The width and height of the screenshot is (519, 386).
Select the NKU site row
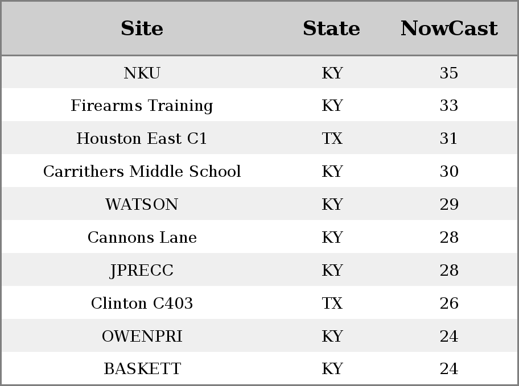pyautogui.click(x=259, y=72)
